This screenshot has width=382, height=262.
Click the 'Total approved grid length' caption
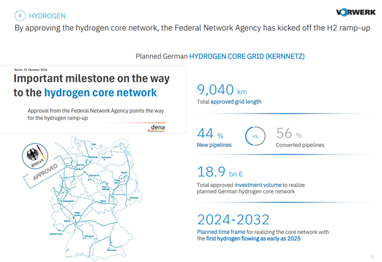[x=229, y=101]
